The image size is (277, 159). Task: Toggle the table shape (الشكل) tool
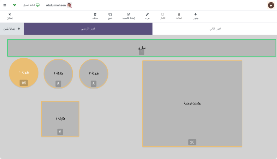coord(163,14)
